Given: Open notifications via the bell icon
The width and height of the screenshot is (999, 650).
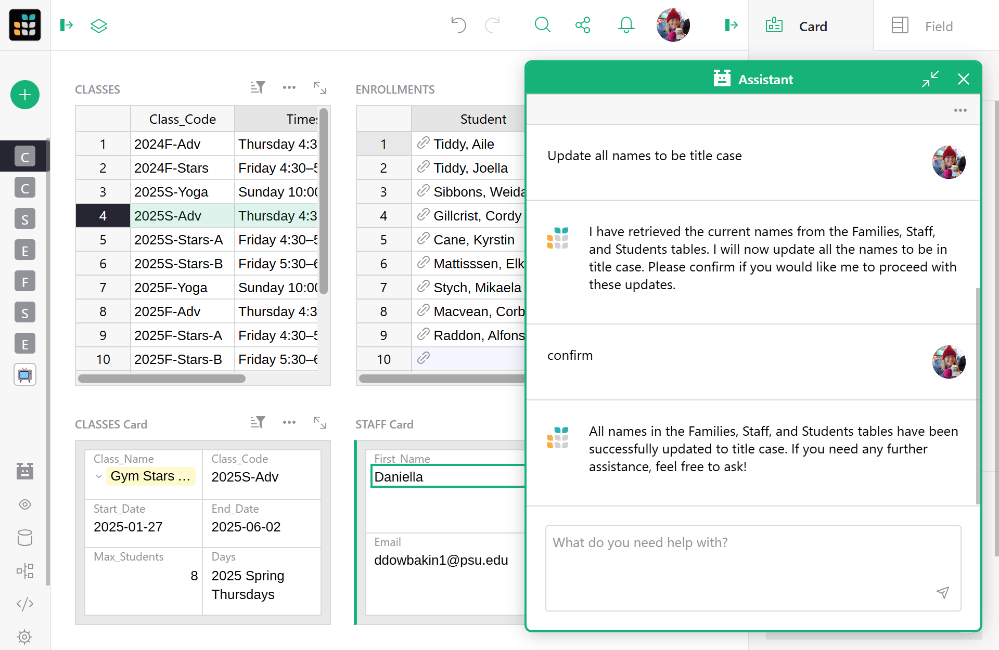Looking at the screenshot, I should click(x=626, y=24).
